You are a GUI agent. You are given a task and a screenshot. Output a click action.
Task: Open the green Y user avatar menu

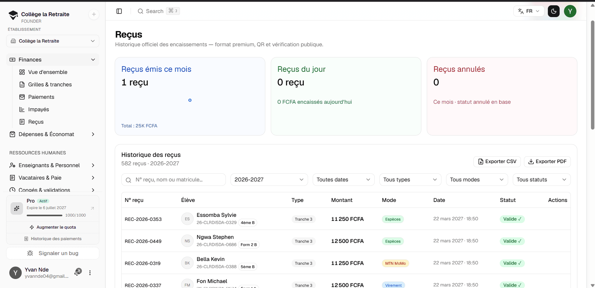(570, 11)
